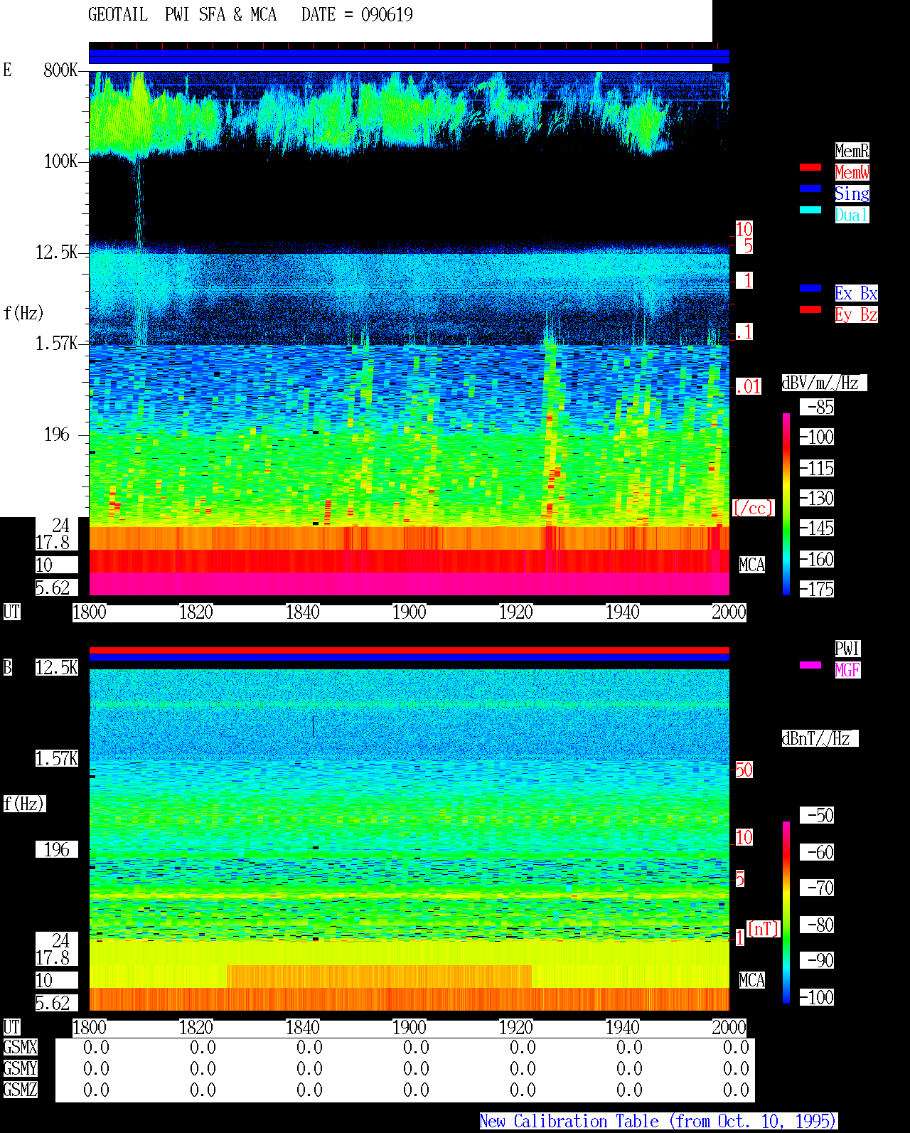Click the 1900 UT tick on E panel

point(409,612)
